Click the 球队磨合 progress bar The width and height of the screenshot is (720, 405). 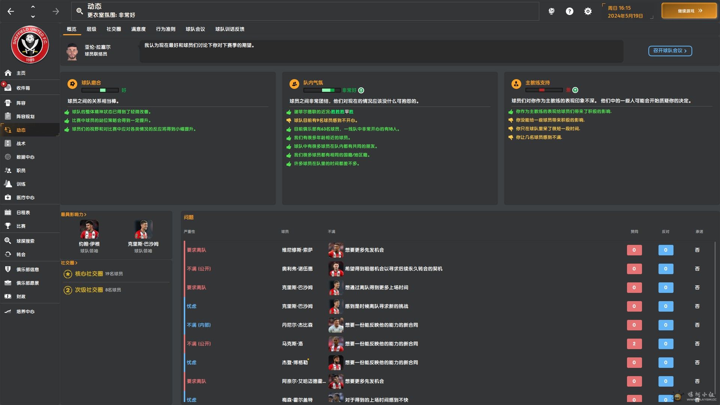(100, 90)
